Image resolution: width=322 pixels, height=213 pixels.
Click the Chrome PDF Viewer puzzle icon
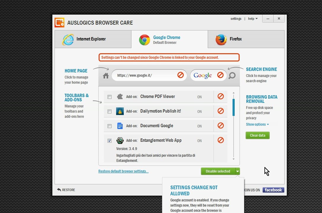120,96
